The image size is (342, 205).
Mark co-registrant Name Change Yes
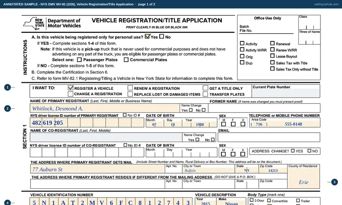click(x=198, y=139)
